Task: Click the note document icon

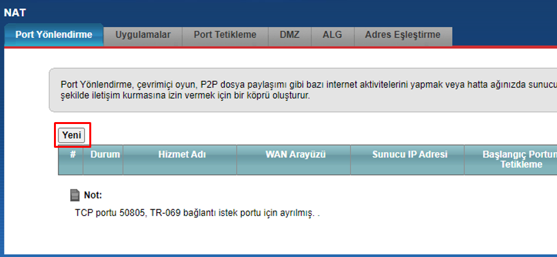Action: pyautogui.click(x=75, y=195)
